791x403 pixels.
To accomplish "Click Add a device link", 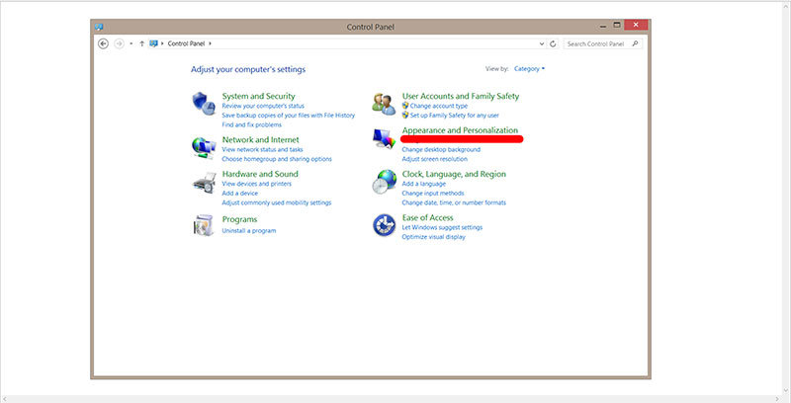I will [x=239, y=194].
